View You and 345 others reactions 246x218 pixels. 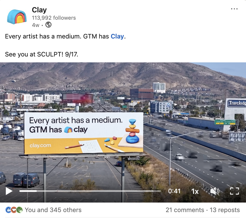click(x=53, y=210)
